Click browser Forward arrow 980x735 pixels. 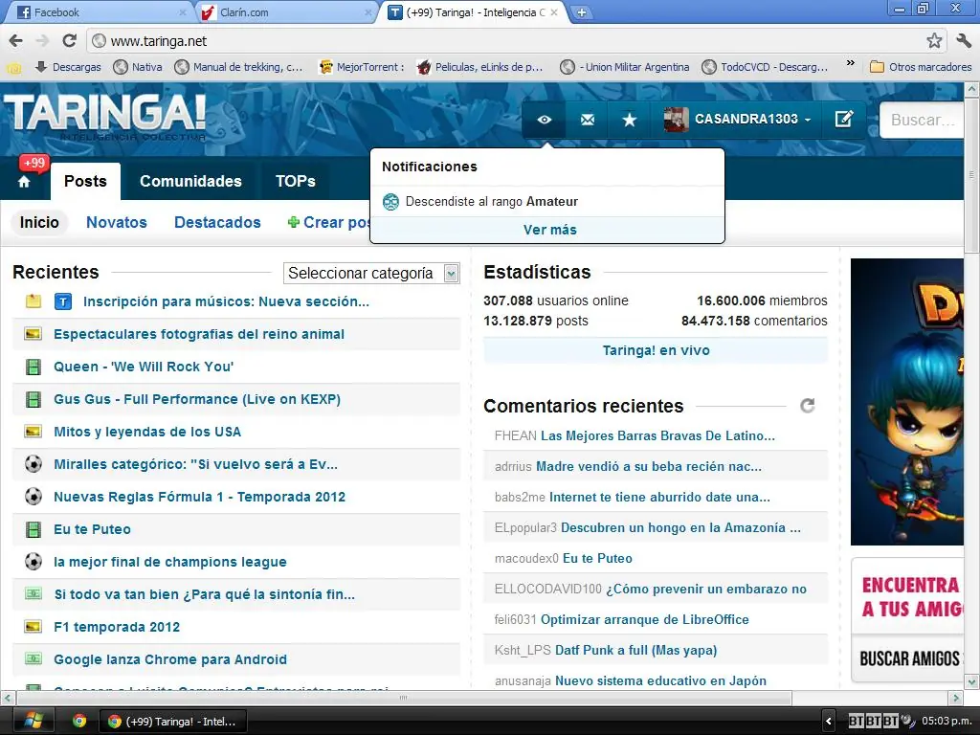(x=42, y=40)
